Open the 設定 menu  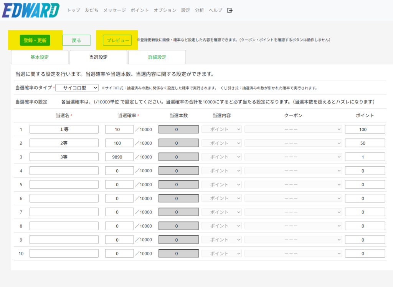click(185, 10)
